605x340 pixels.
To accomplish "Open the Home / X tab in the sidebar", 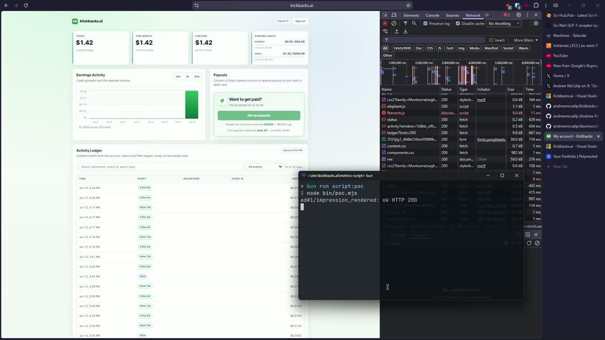I will [572, 76].
